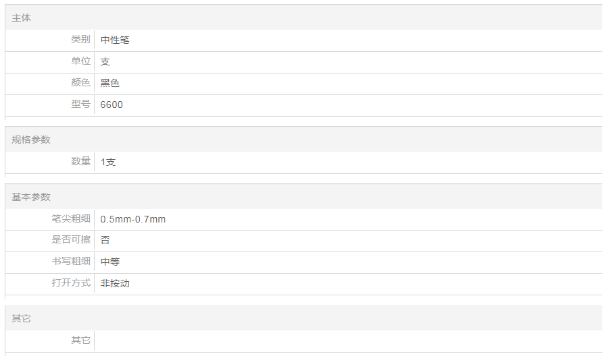This screenshot has width=605, height=356.
Task: Click the 中性笔 value text
Action: [x=115, y=40]
